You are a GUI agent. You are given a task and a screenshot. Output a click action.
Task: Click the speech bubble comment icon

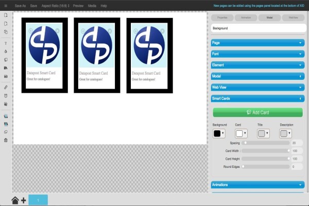(x=6, y=132)
